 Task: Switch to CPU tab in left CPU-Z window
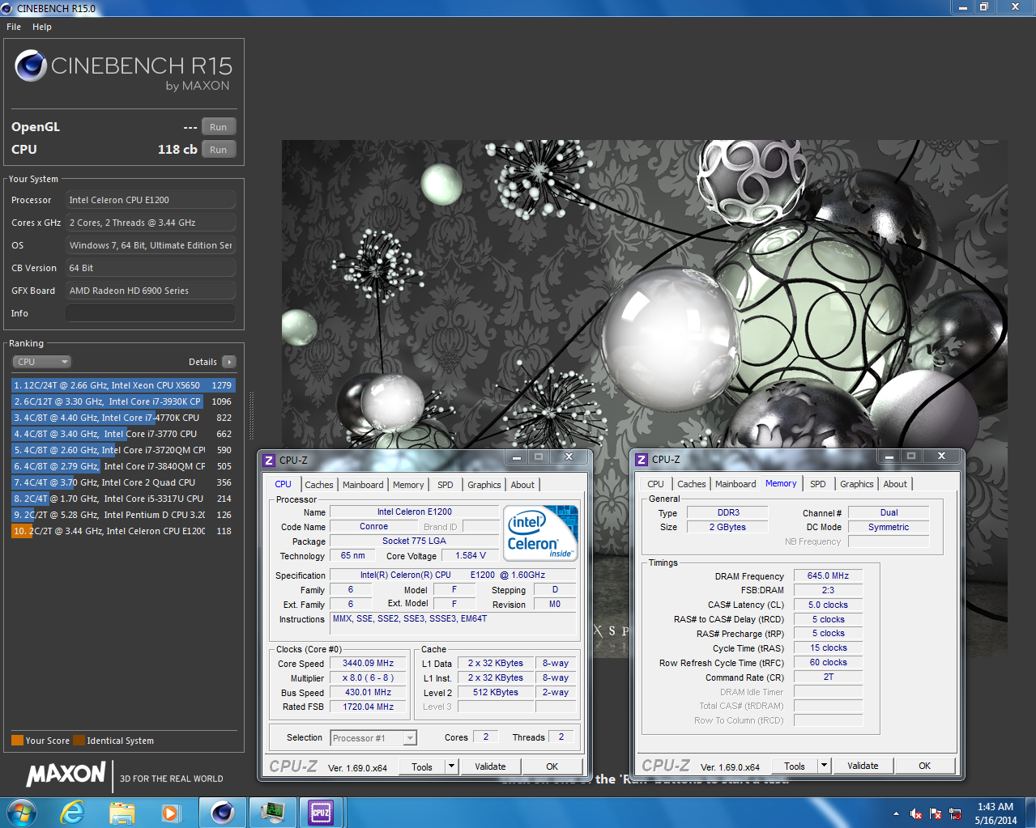coord(284,484)
